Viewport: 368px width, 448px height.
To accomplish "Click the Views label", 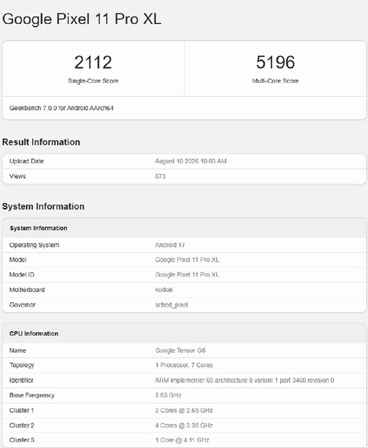I will pos(18,176).
